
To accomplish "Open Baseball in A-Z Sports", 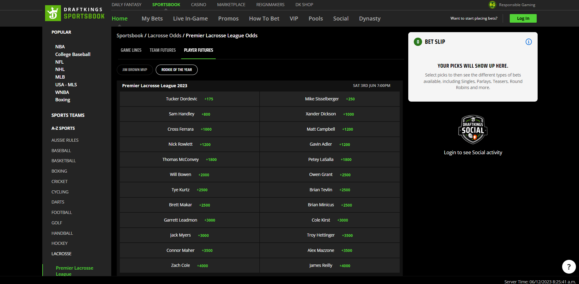I will coord(61,151).
